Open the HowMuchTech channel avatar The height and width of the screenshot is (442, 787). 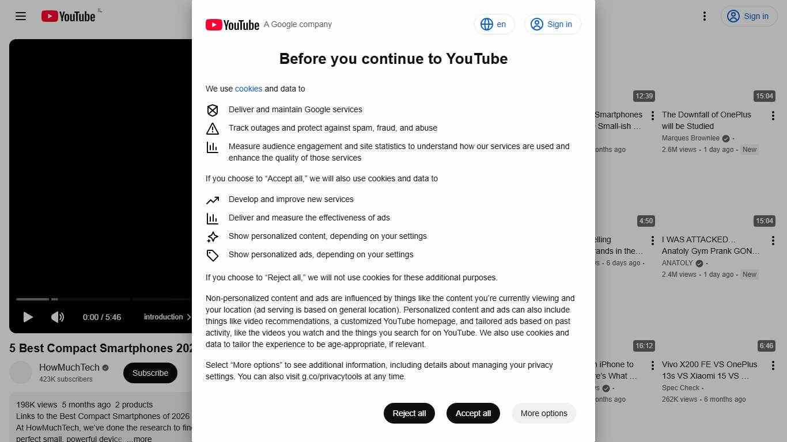point(21,373)
